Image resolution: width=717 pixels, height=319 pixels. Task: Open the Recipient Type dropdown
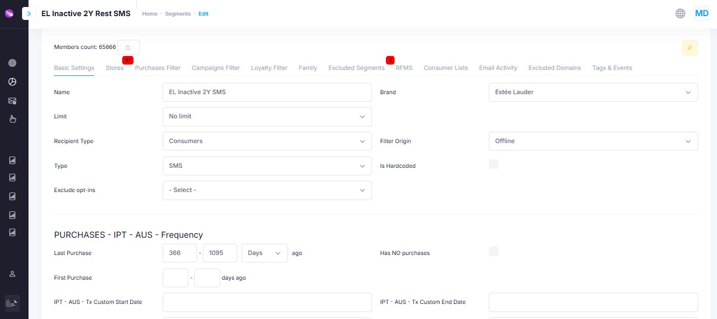point(267,141)
